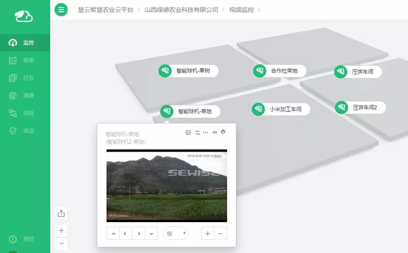Click the 溯源 traceability sidebar icon
This screenshot has width=408, height=253.
(x=13, y=96)
